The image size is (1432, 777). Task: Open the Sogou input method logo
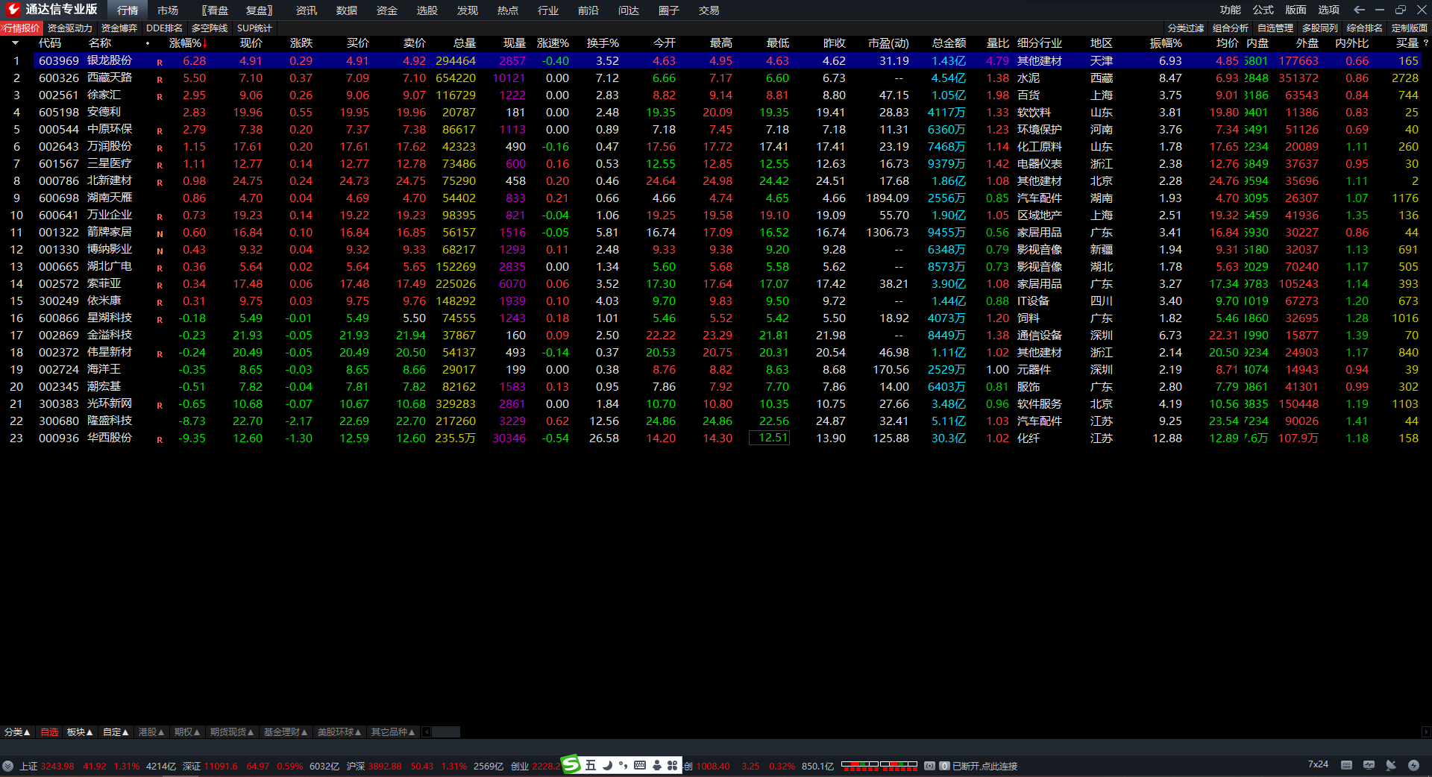[571, 764]
